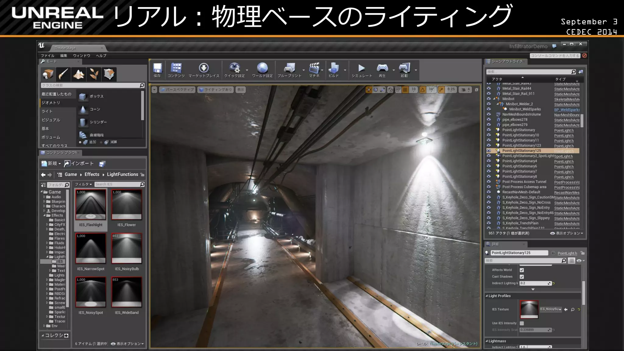Click the Box (ボックス) geometry icon
This screenshot has height=351, width=624.
pos(83,97)
